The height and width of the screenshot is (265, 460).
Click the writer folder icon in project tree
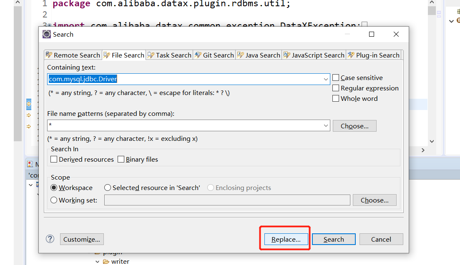(x=106, y=261)
